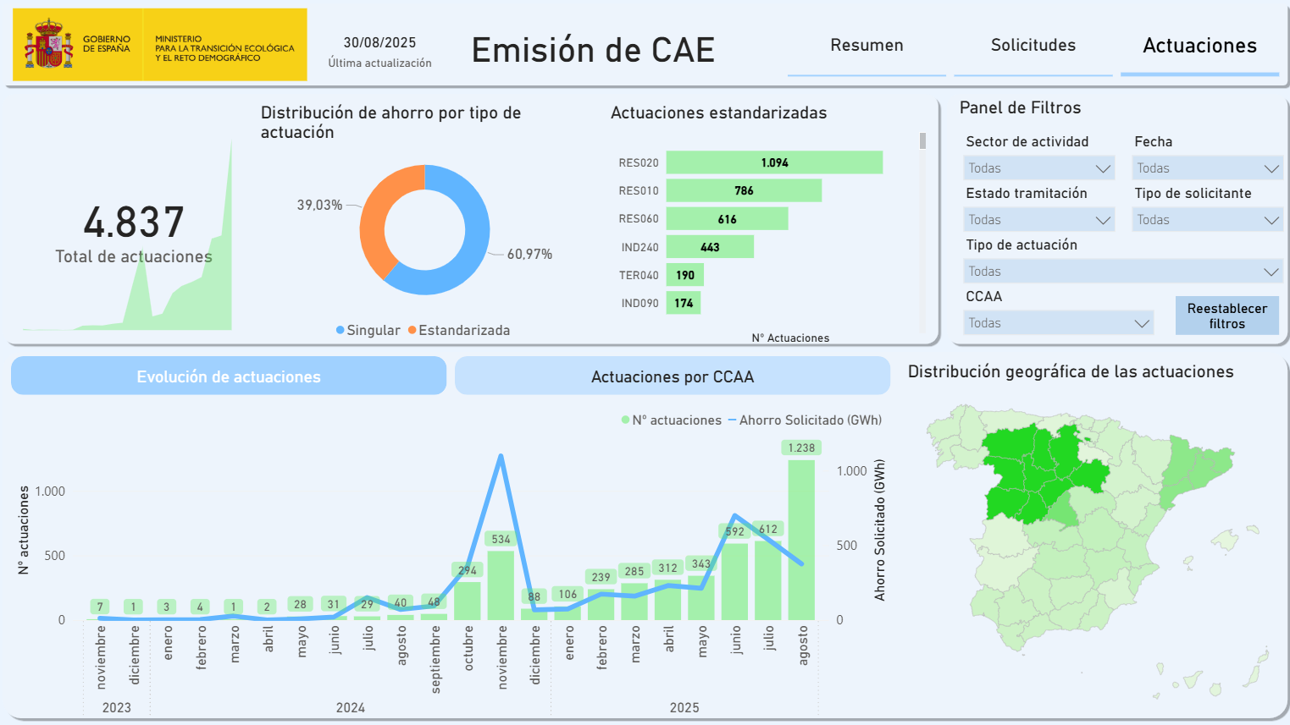Click the Nº actuaciones legend entry

coord(672,420)
